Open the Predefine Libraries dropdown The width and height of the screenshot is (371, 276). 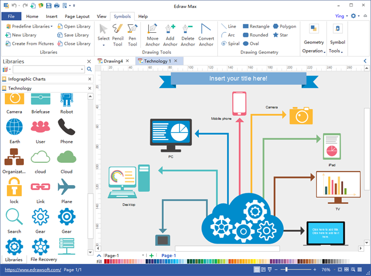click(x=29, y=26)
